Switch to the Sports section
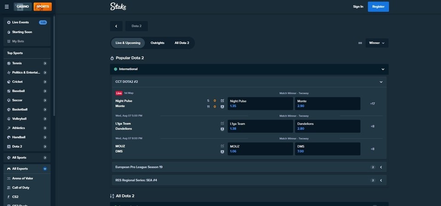Viewport: 441px width, 206px height. (42, 7)
